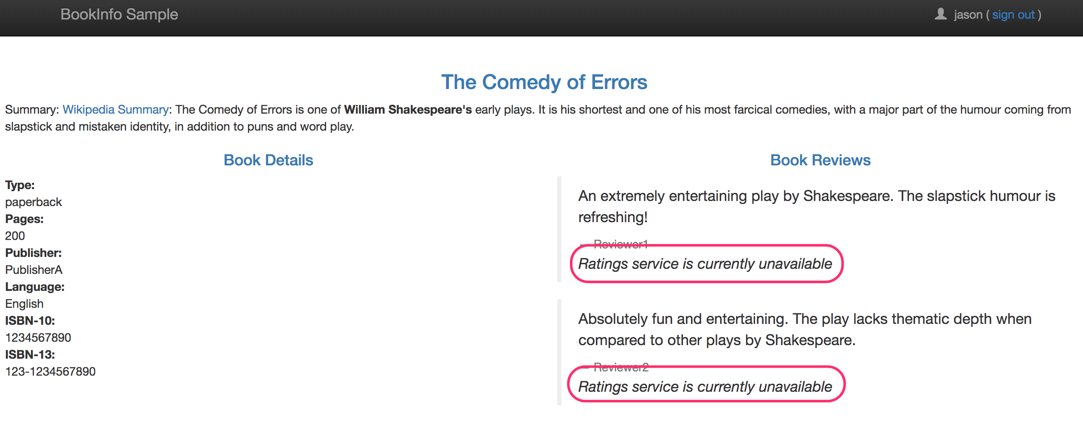
Task: Click first Ratings service unavailable message
Action: (x=705, y=264)
